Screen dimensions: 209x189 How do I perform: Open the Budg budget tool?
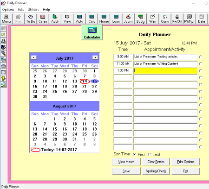coord(140,19)
